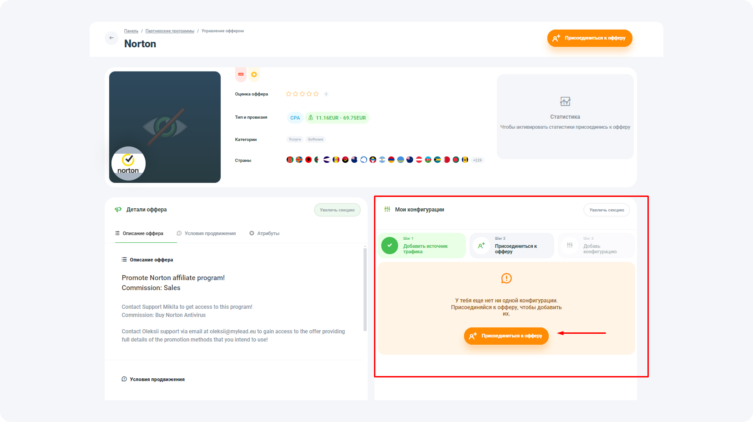Click the sliders icon on Шаг 3
This screenshot has width=753, height=422.
pyautogui.click(x=569, y=245)
